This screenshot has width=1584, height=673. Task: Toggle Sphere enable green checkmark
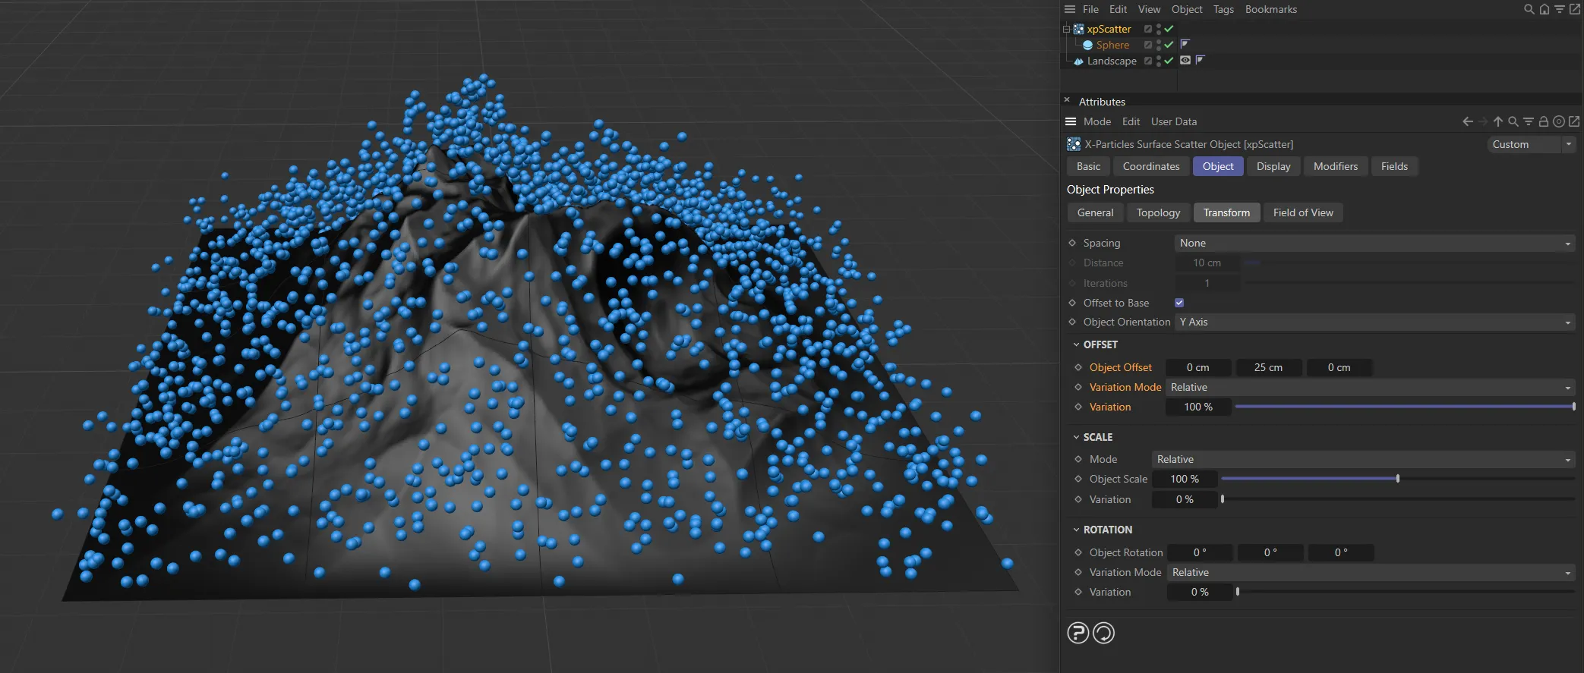[x=1169, y=45]
